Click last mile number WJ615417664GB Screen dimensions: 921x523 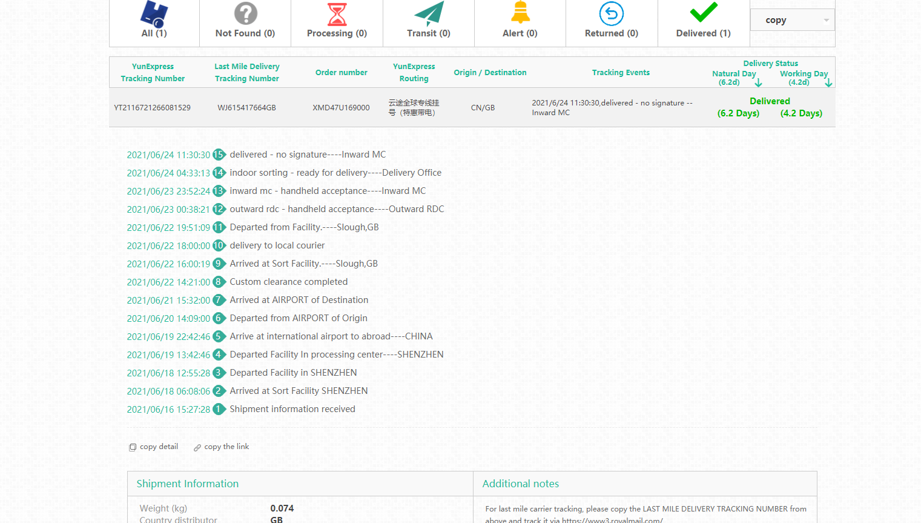246,108
